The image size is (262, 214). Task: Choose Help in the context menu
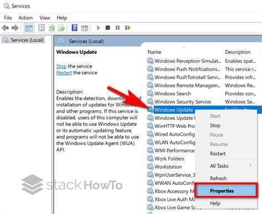pos(215,203)
